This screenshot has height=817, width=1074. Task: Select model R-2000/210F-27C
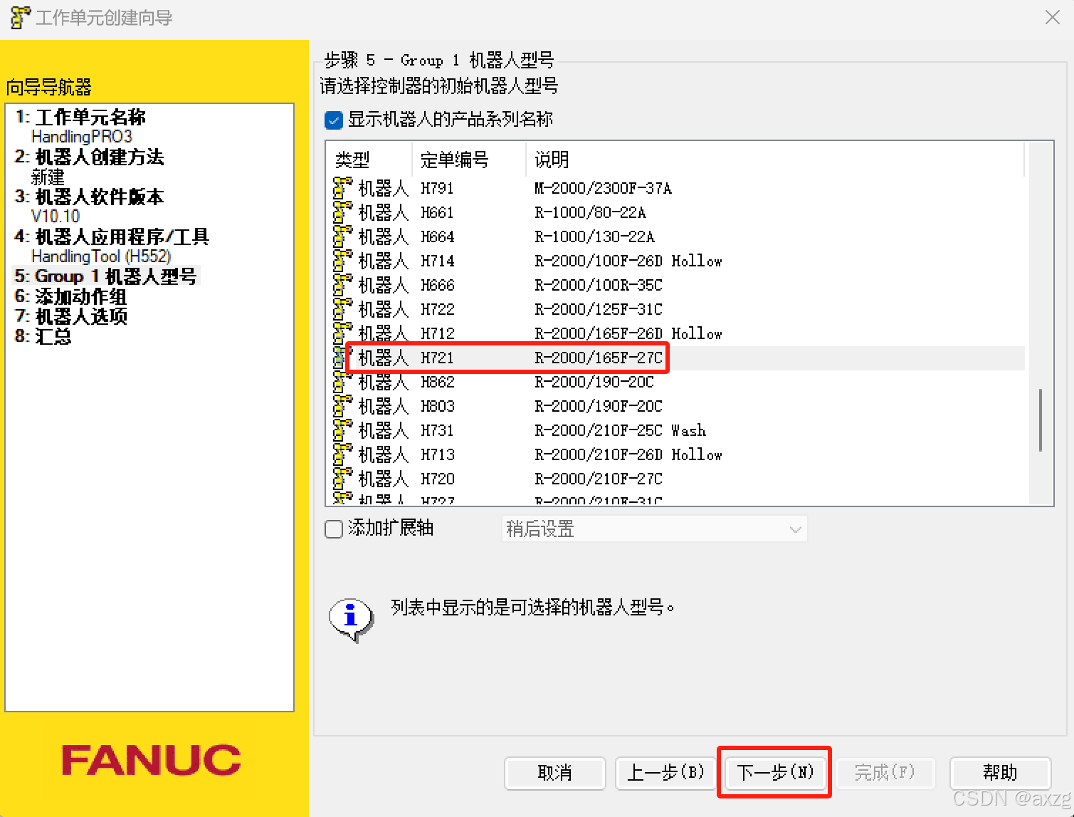(x=599, y=479)
